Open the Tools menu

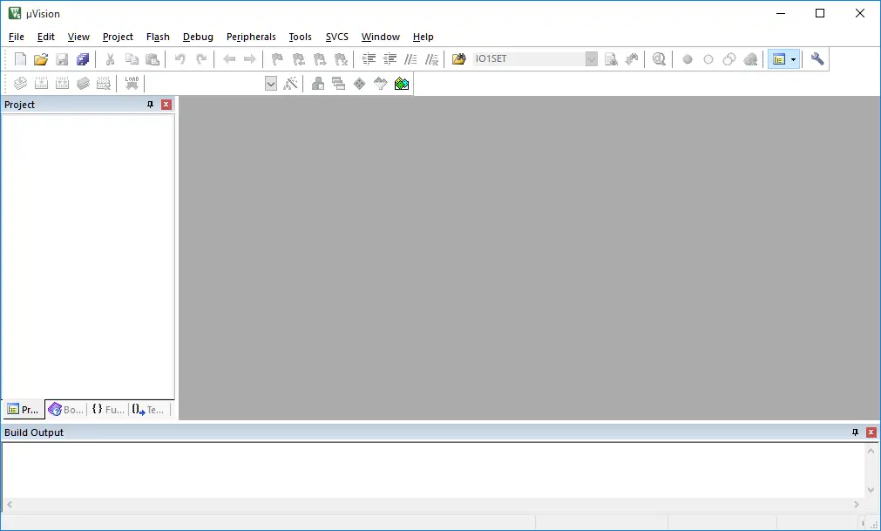[x=300, y=37]
